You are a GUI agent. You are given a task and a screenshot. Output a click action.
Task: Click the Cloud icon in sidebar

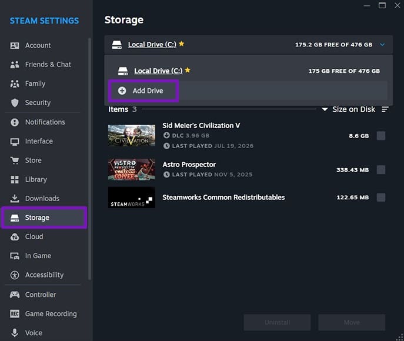pyautogui.click(x=15, y=237)
